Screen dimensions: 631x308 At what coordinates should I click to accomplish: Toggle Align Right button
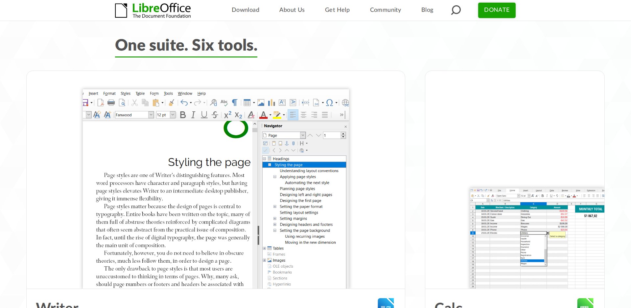click(x=314, y=115)
